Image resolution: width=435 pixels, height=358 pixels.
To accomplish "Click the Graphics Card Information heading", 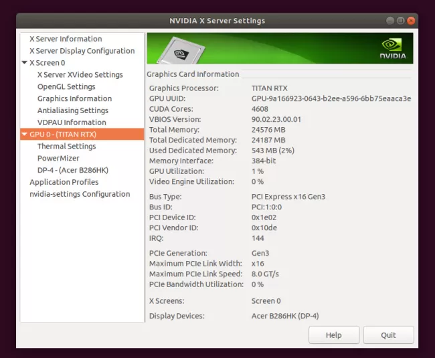I will [193, 74].
